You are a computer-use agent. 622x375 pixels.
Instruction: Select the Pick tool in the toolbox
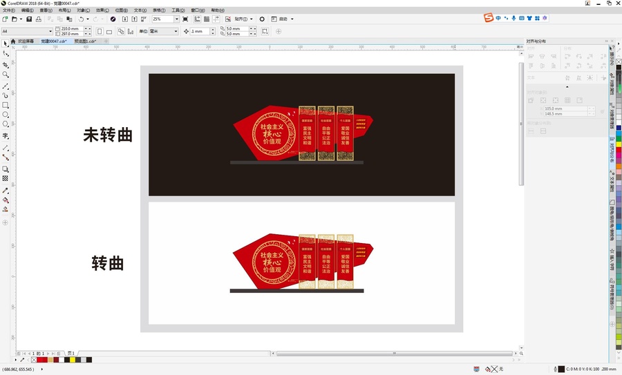point(5,44)
